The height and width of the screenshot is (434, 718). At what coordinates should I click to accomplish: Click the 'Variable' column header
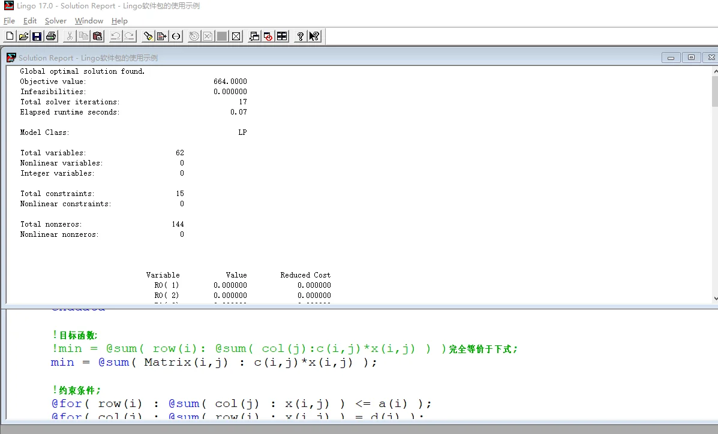click(163, 275)
